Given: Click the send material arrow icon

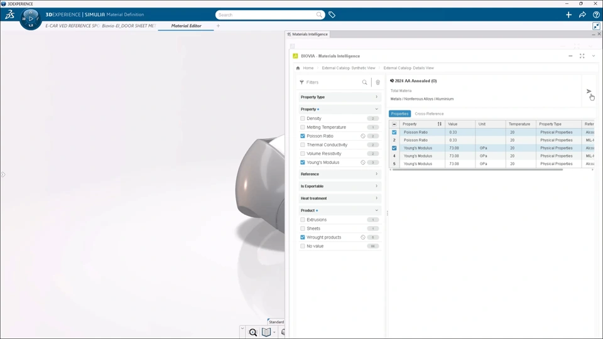Looking at the screenshot, I should tap(589, 91).
